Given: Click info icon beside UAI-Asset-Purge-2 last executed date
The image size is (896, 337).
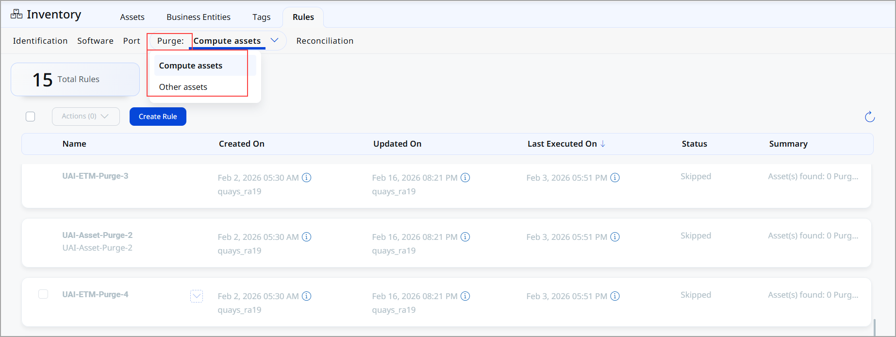Looking at the screenshot, I should click(x=615, y=237).
